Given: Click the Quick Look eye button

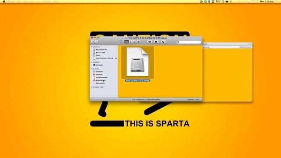Looking at the screenshot, I should (x=150, y=42).
